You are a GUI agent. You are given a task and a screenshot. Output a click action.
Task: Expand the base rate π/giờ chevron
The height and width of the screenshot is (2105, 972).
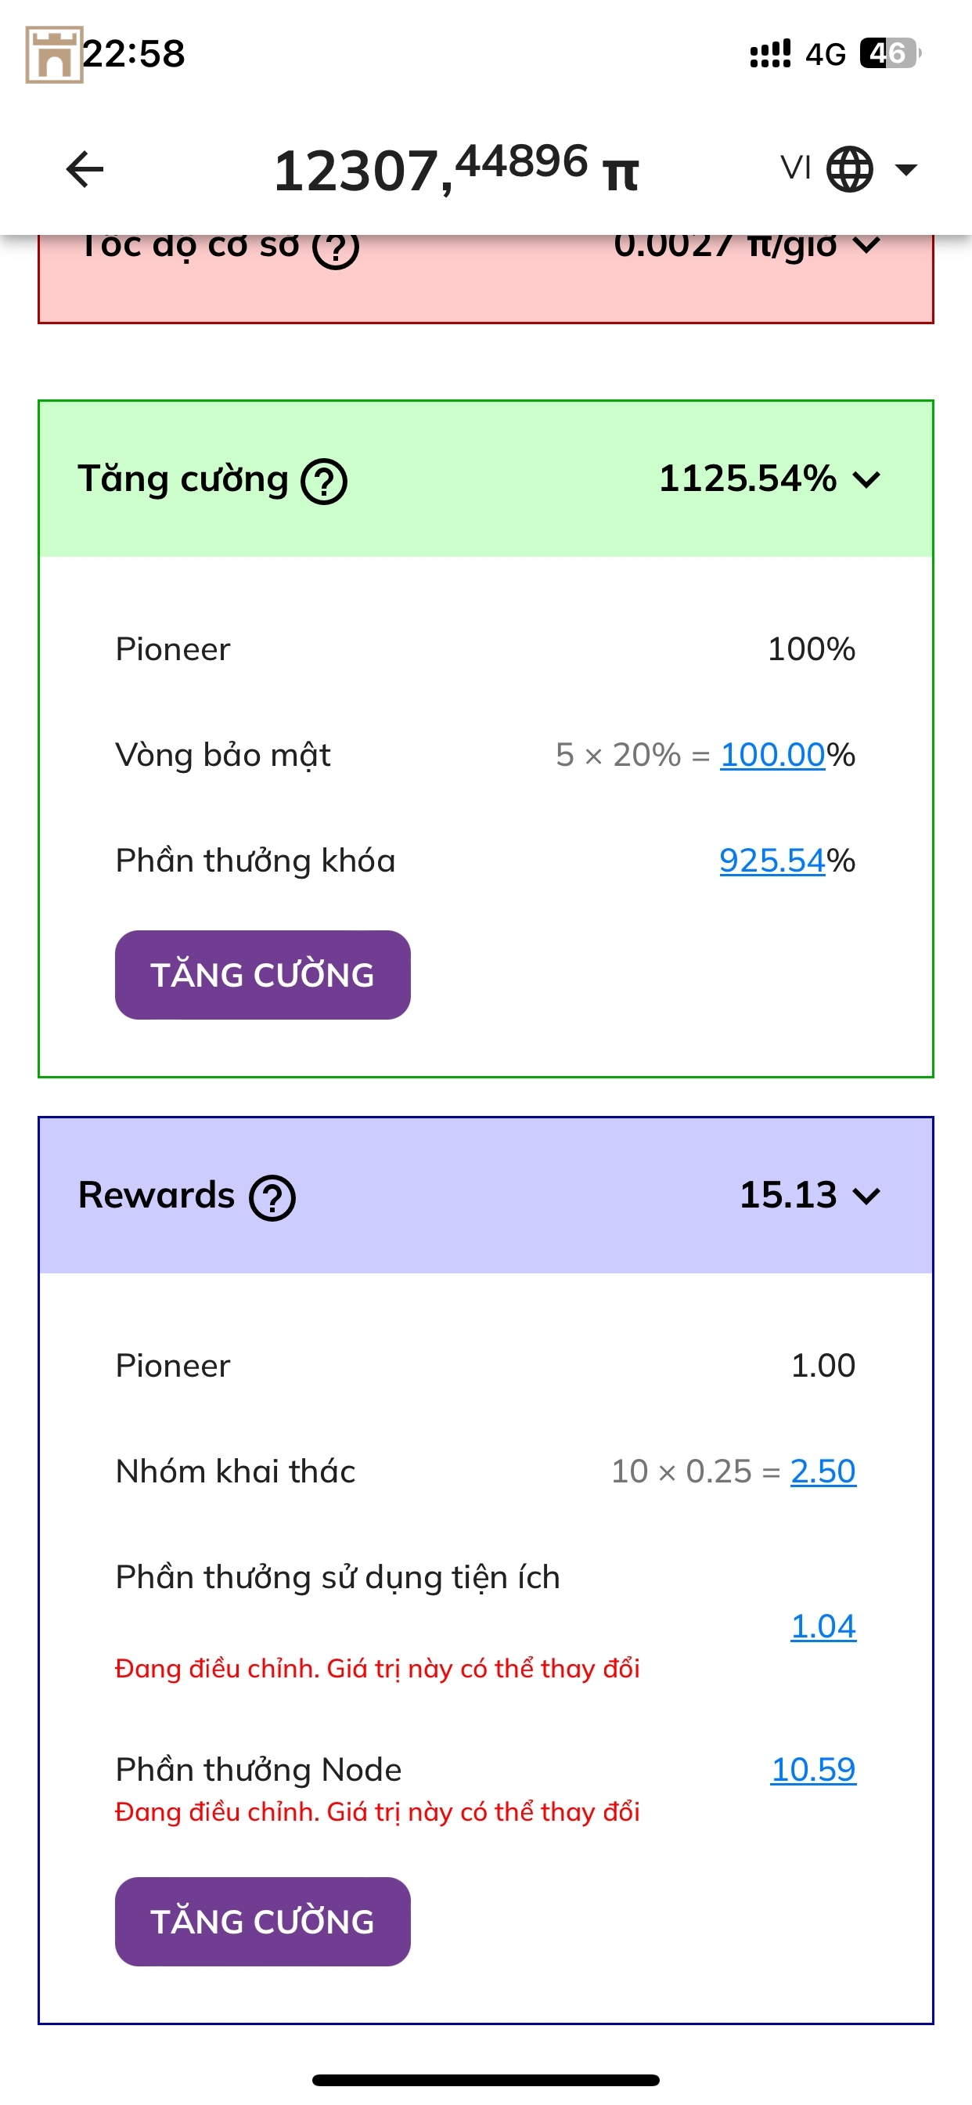pos(866,245)
